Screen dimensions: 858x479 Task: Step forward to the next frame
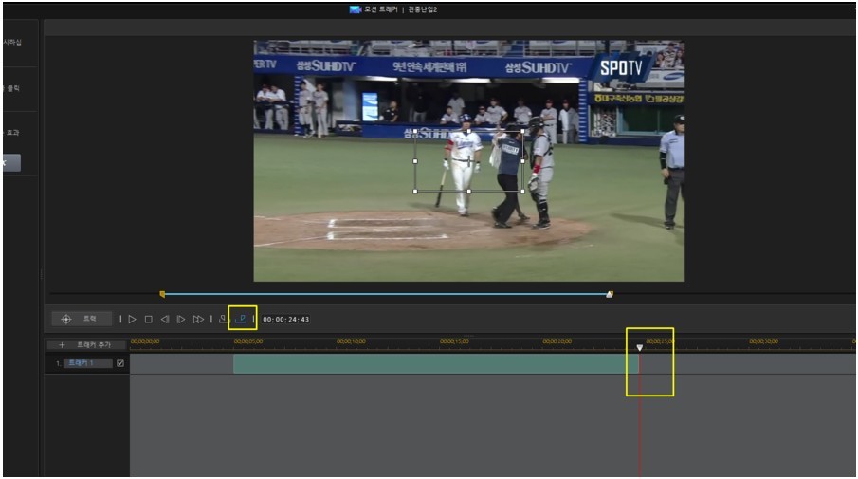(x=181, y=320)
